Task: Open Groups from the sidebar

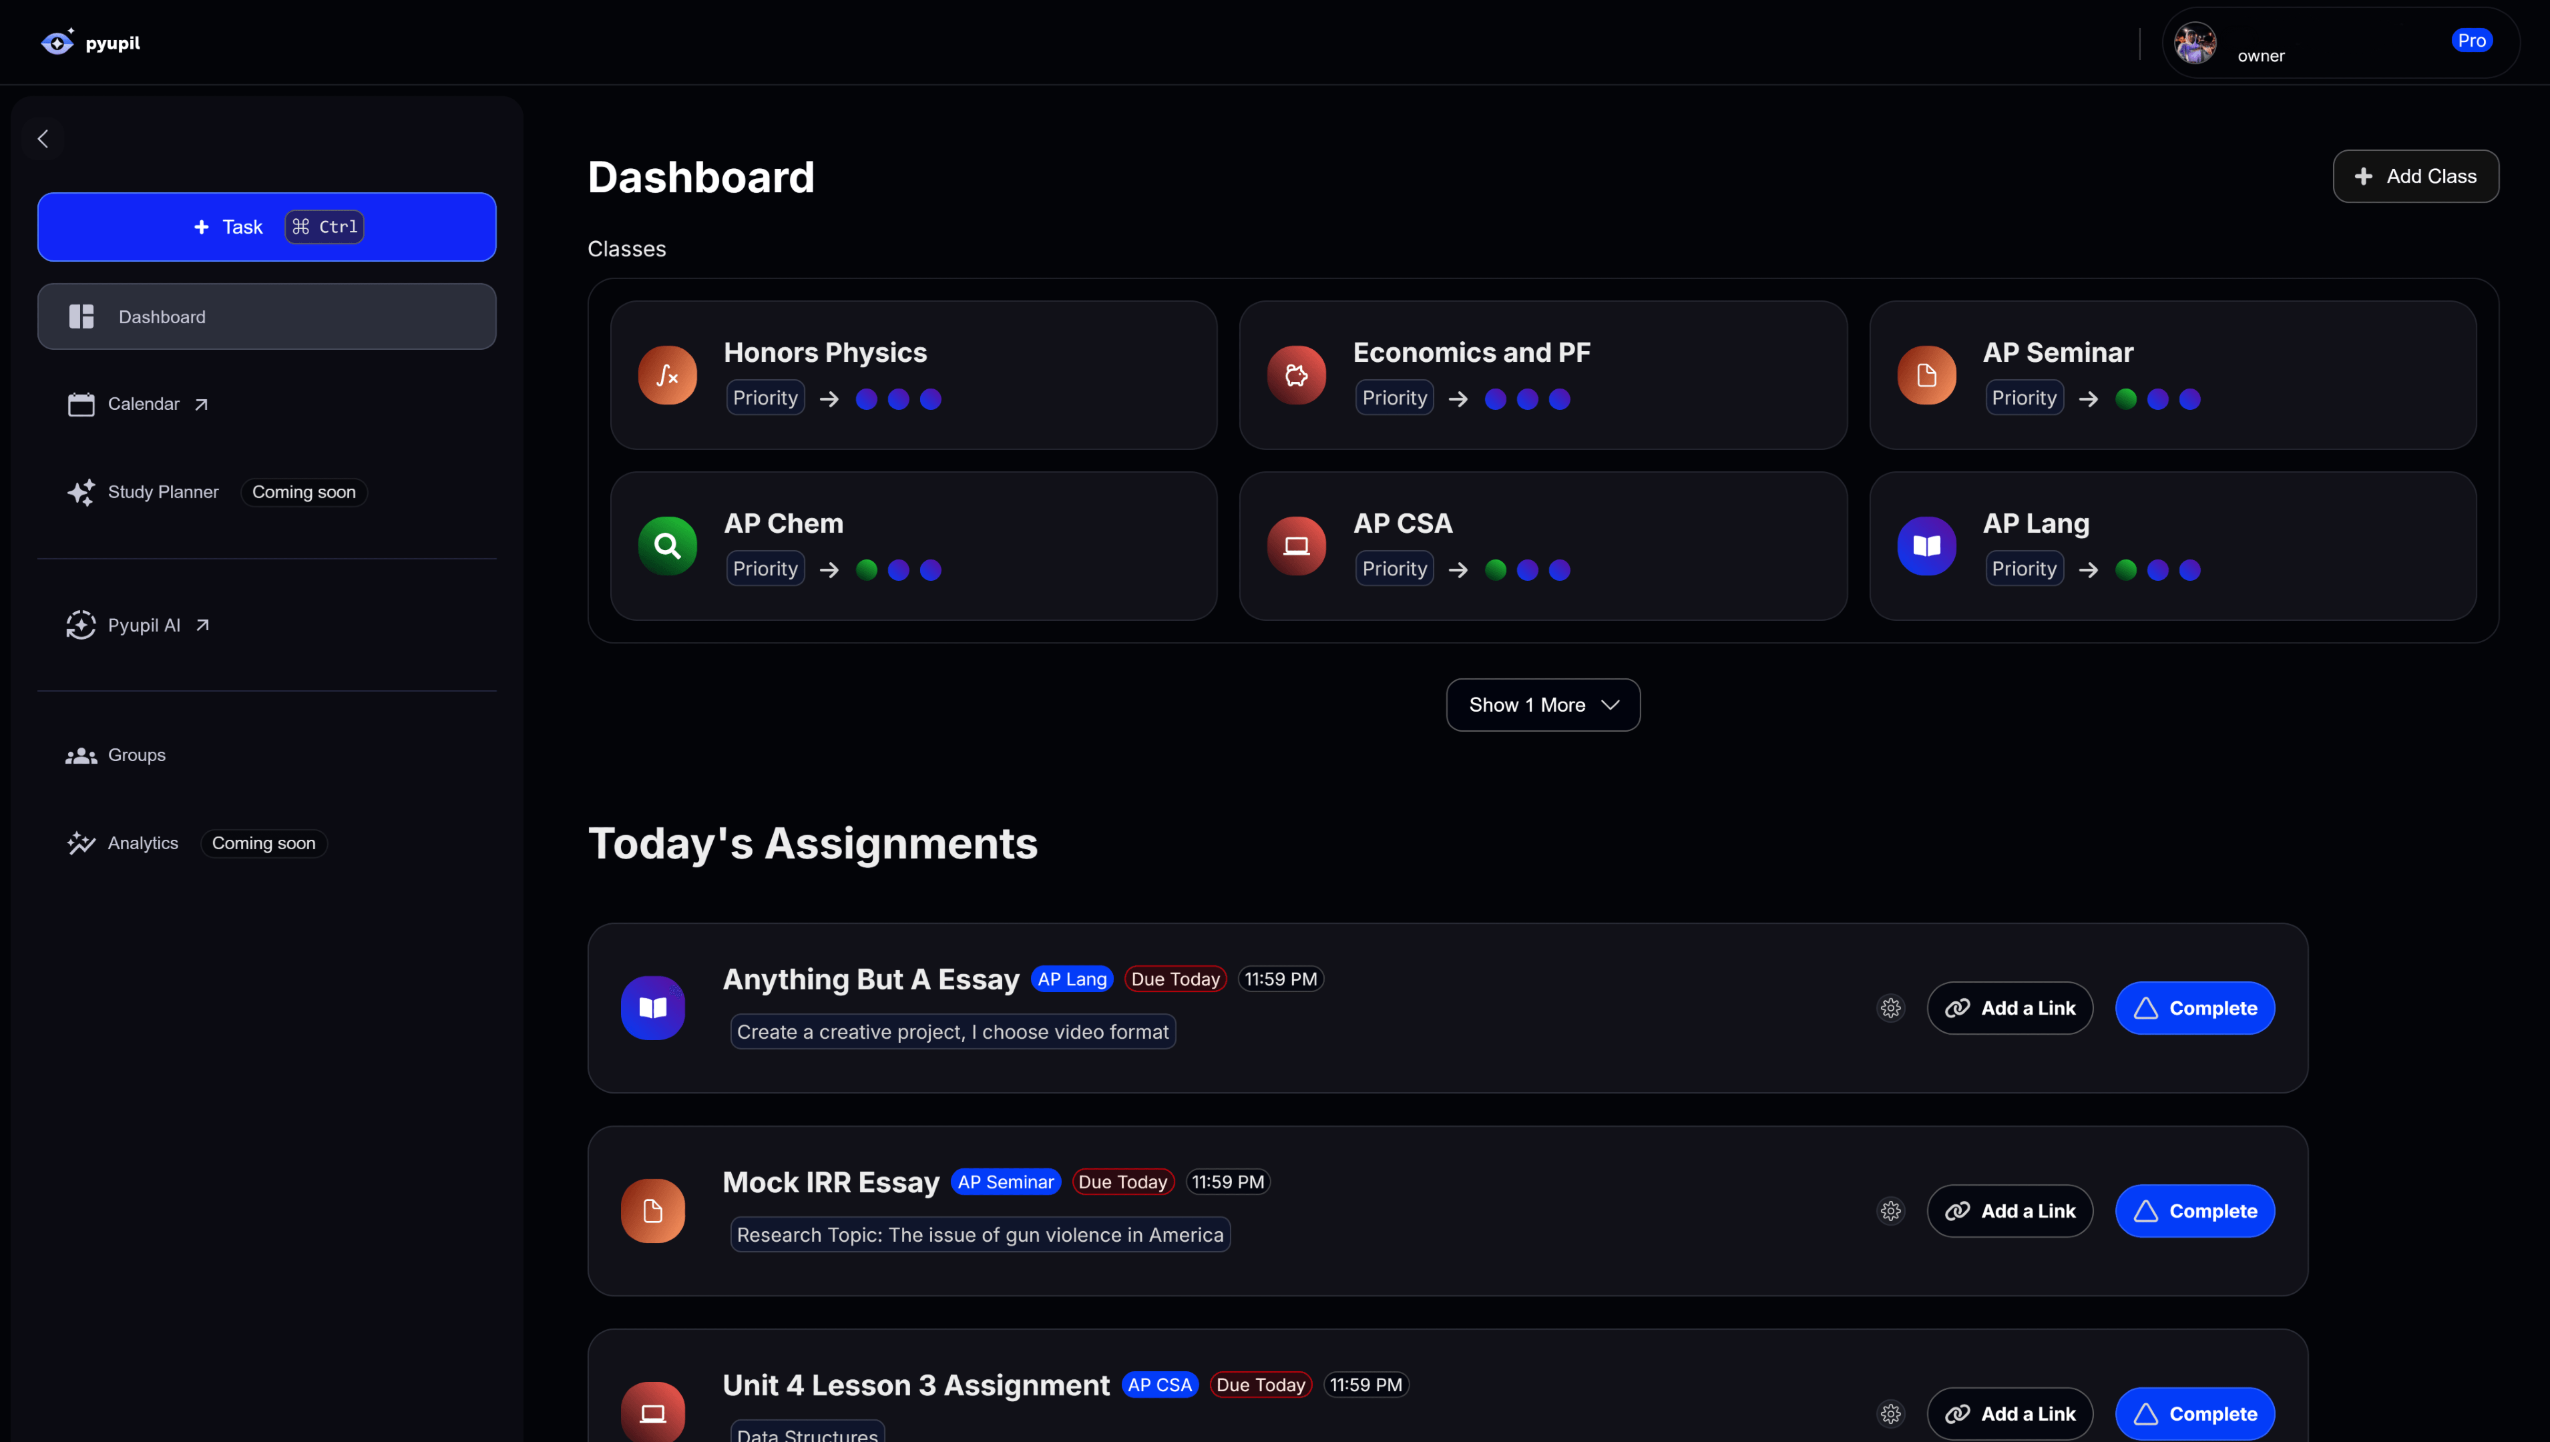Action: click(136, 754)
